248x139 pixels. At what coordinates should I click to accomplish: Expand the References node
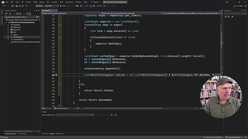point(8,27)
